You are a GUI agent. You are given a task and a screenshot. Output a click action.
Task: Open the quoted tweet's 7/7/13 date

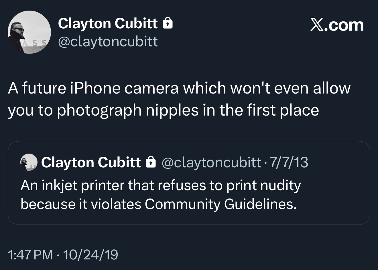click(x=289, y=162)
